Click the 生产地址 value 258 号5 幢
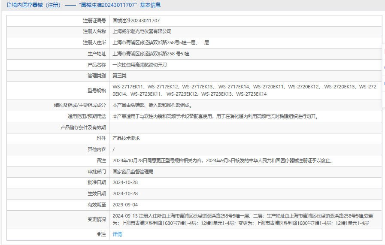 (x=151, y=54)
